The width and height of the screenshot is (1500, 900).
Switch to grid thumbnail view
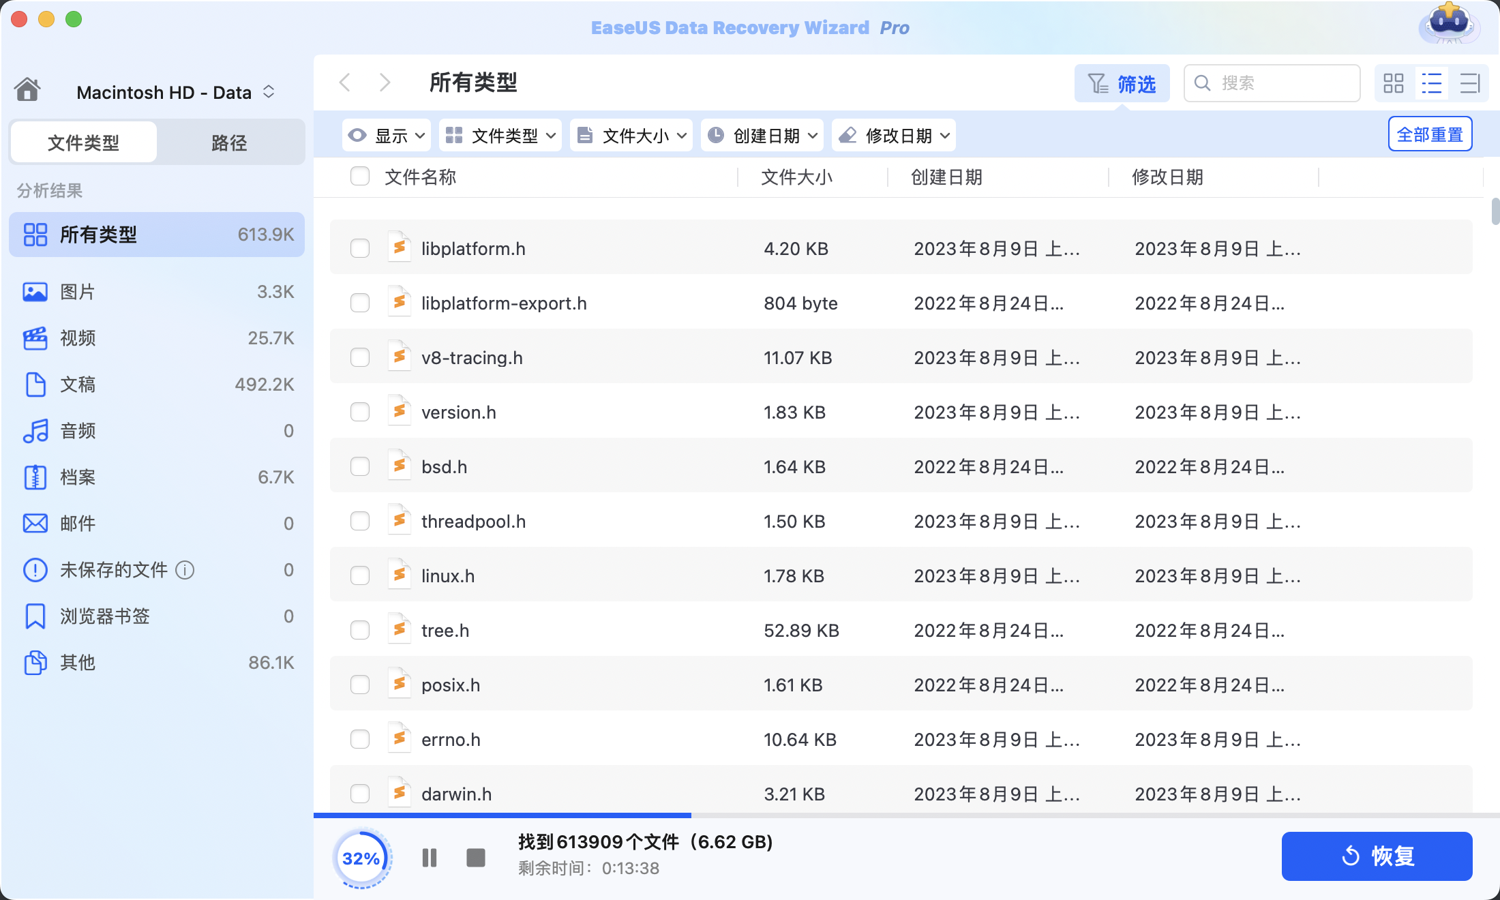point(1393,83)
